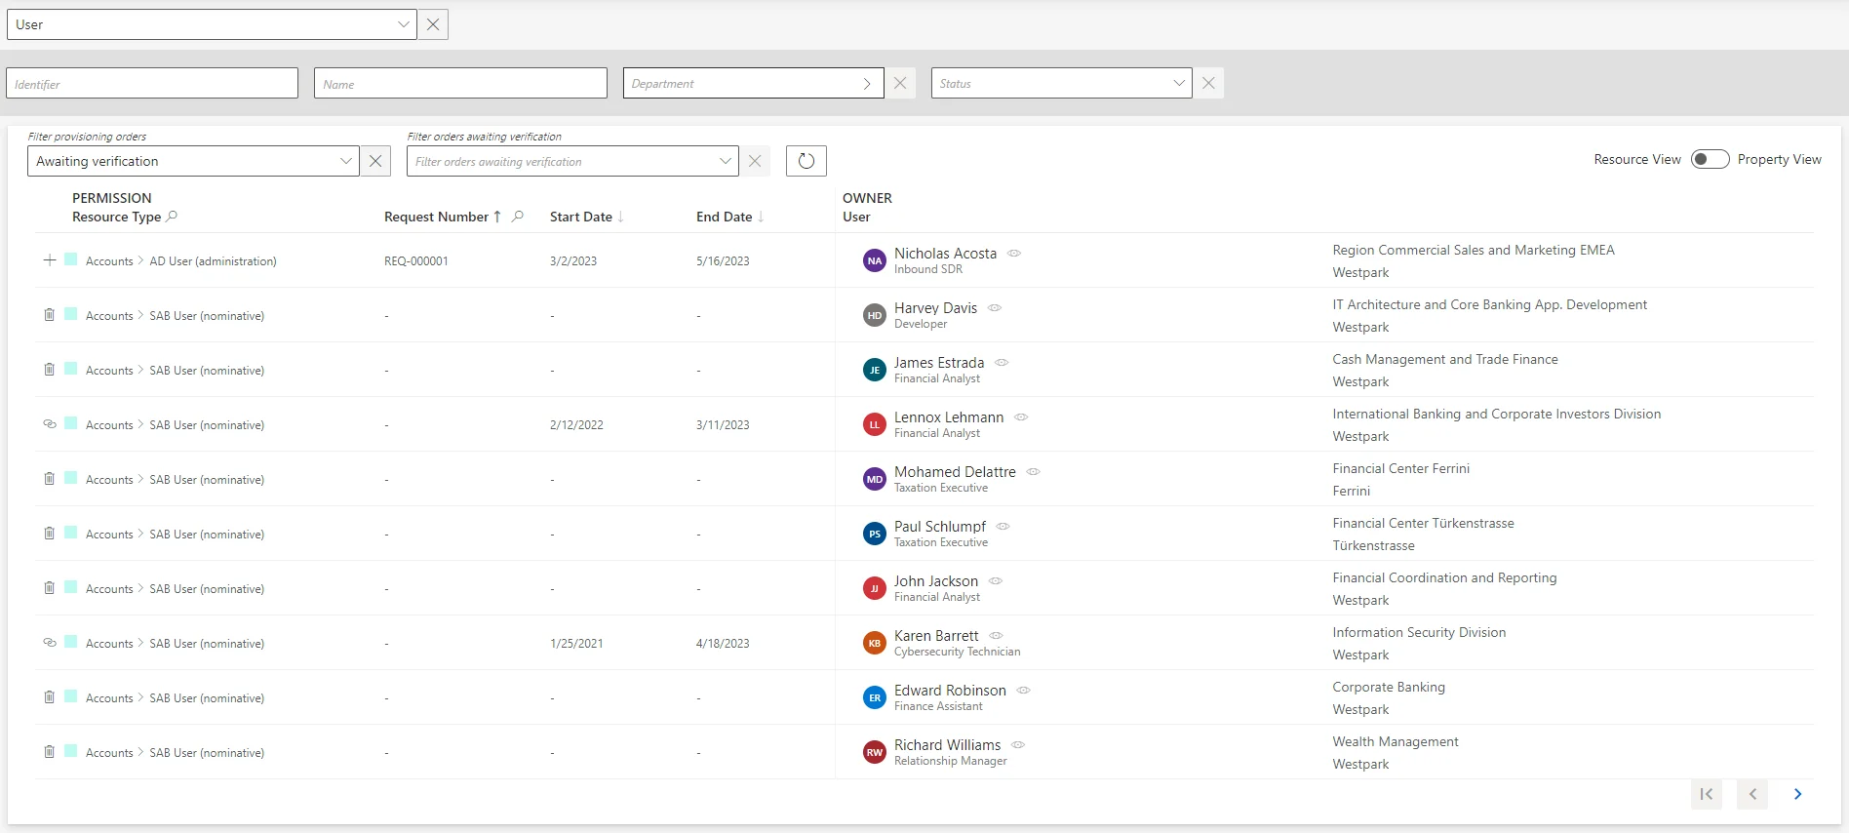Select the Karen Barrett row checkbox
Image resolution: width=1849 pixels, height=833 pixels.
click(71, 641)
